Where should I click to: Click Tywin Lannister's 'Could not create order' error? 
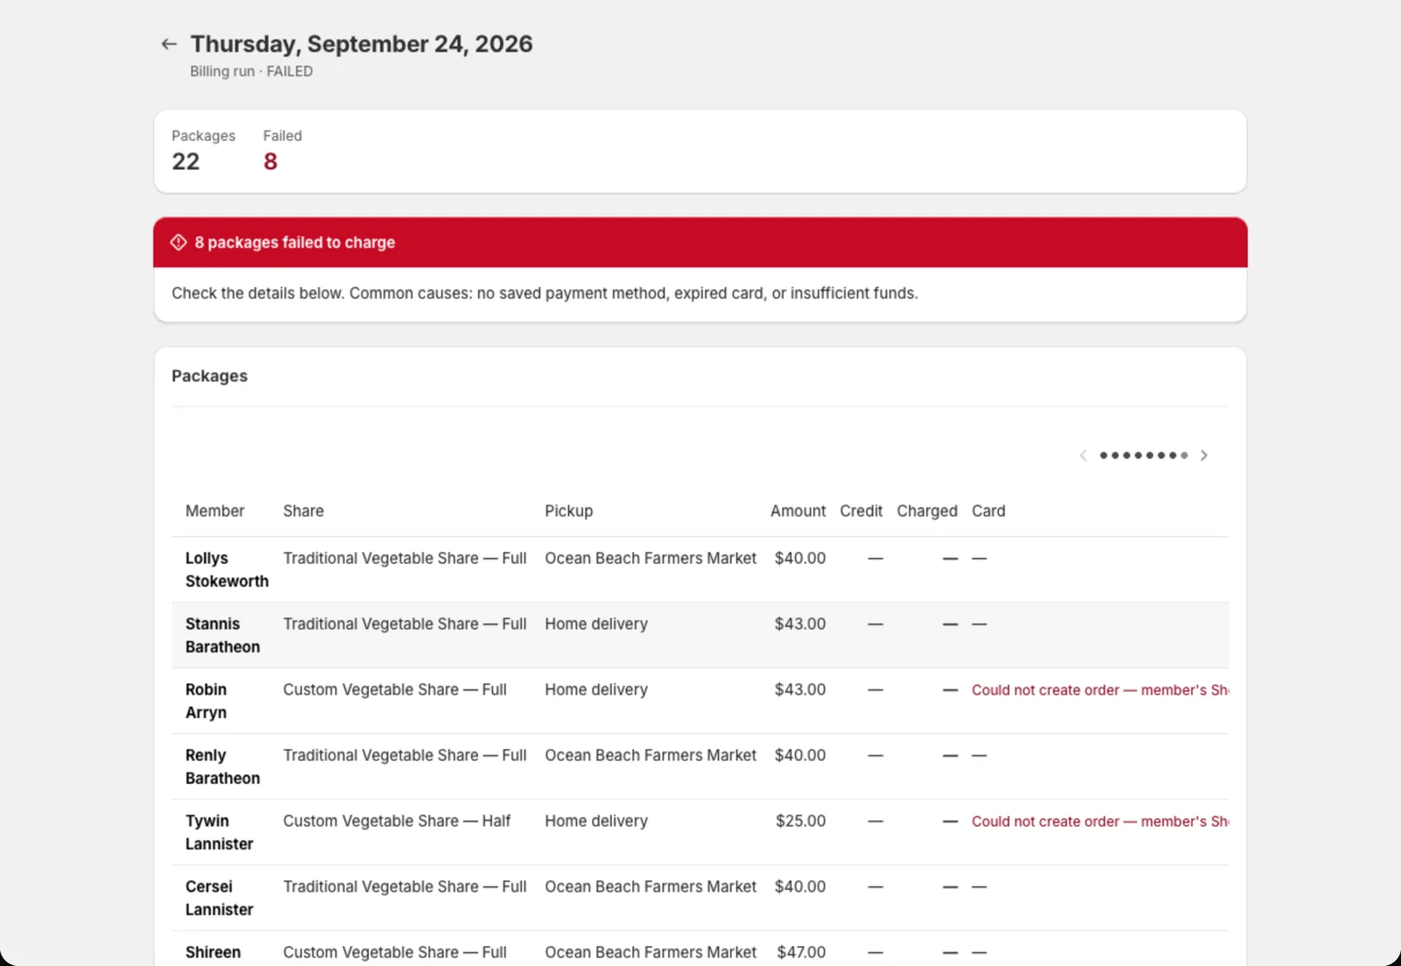tap(1100, 821)
